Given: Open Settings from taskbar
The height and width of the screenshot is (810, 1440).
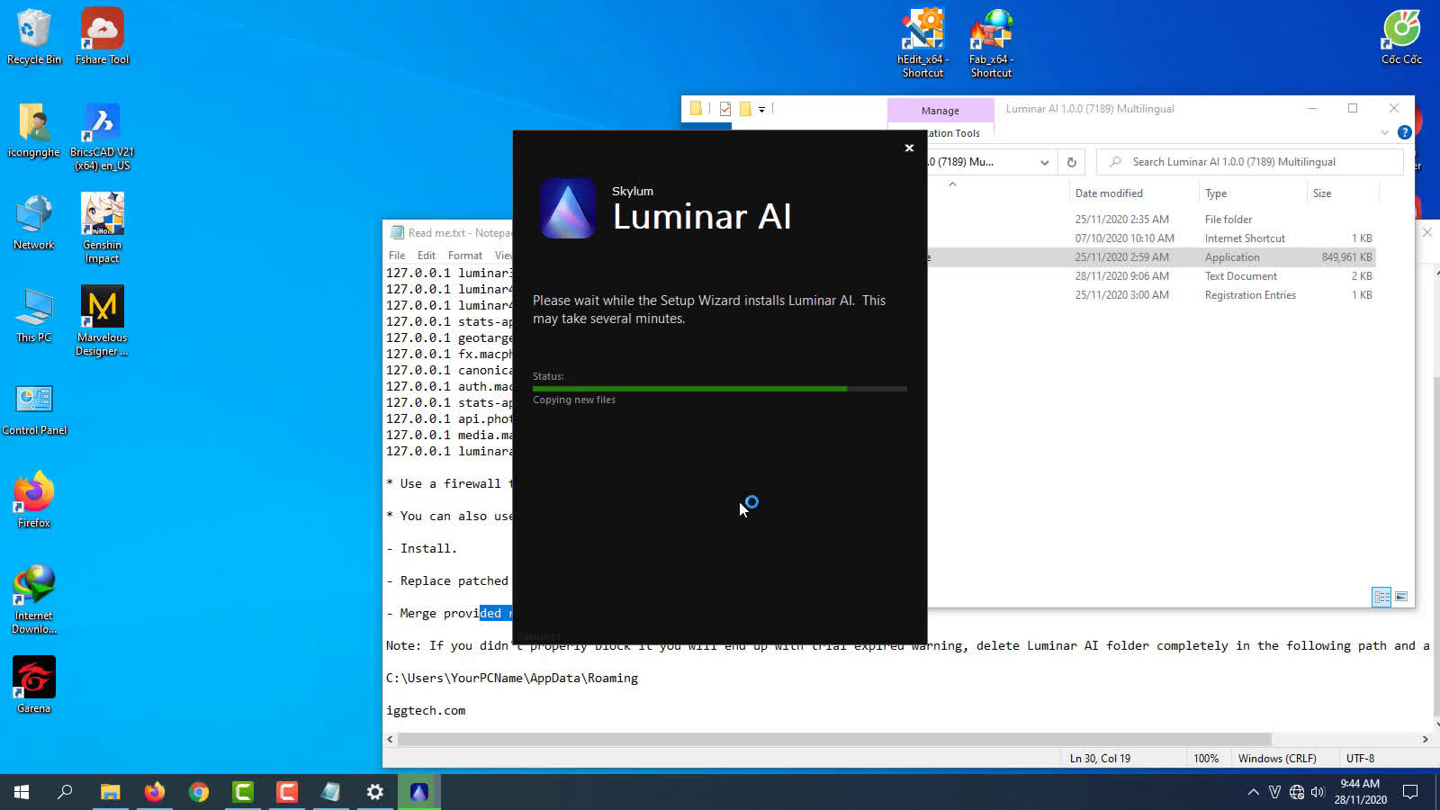Looking at the screenshot, I should point(375,792).
